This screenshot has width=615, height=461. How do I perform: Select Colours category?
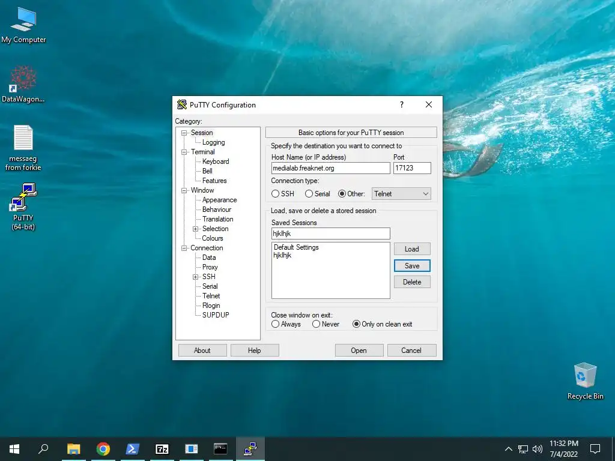pyautogui.click(x=213, y=238)
